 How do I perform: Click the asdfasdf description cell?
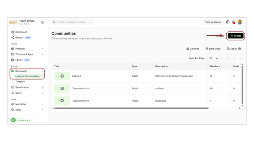click(x=160, y=88)
